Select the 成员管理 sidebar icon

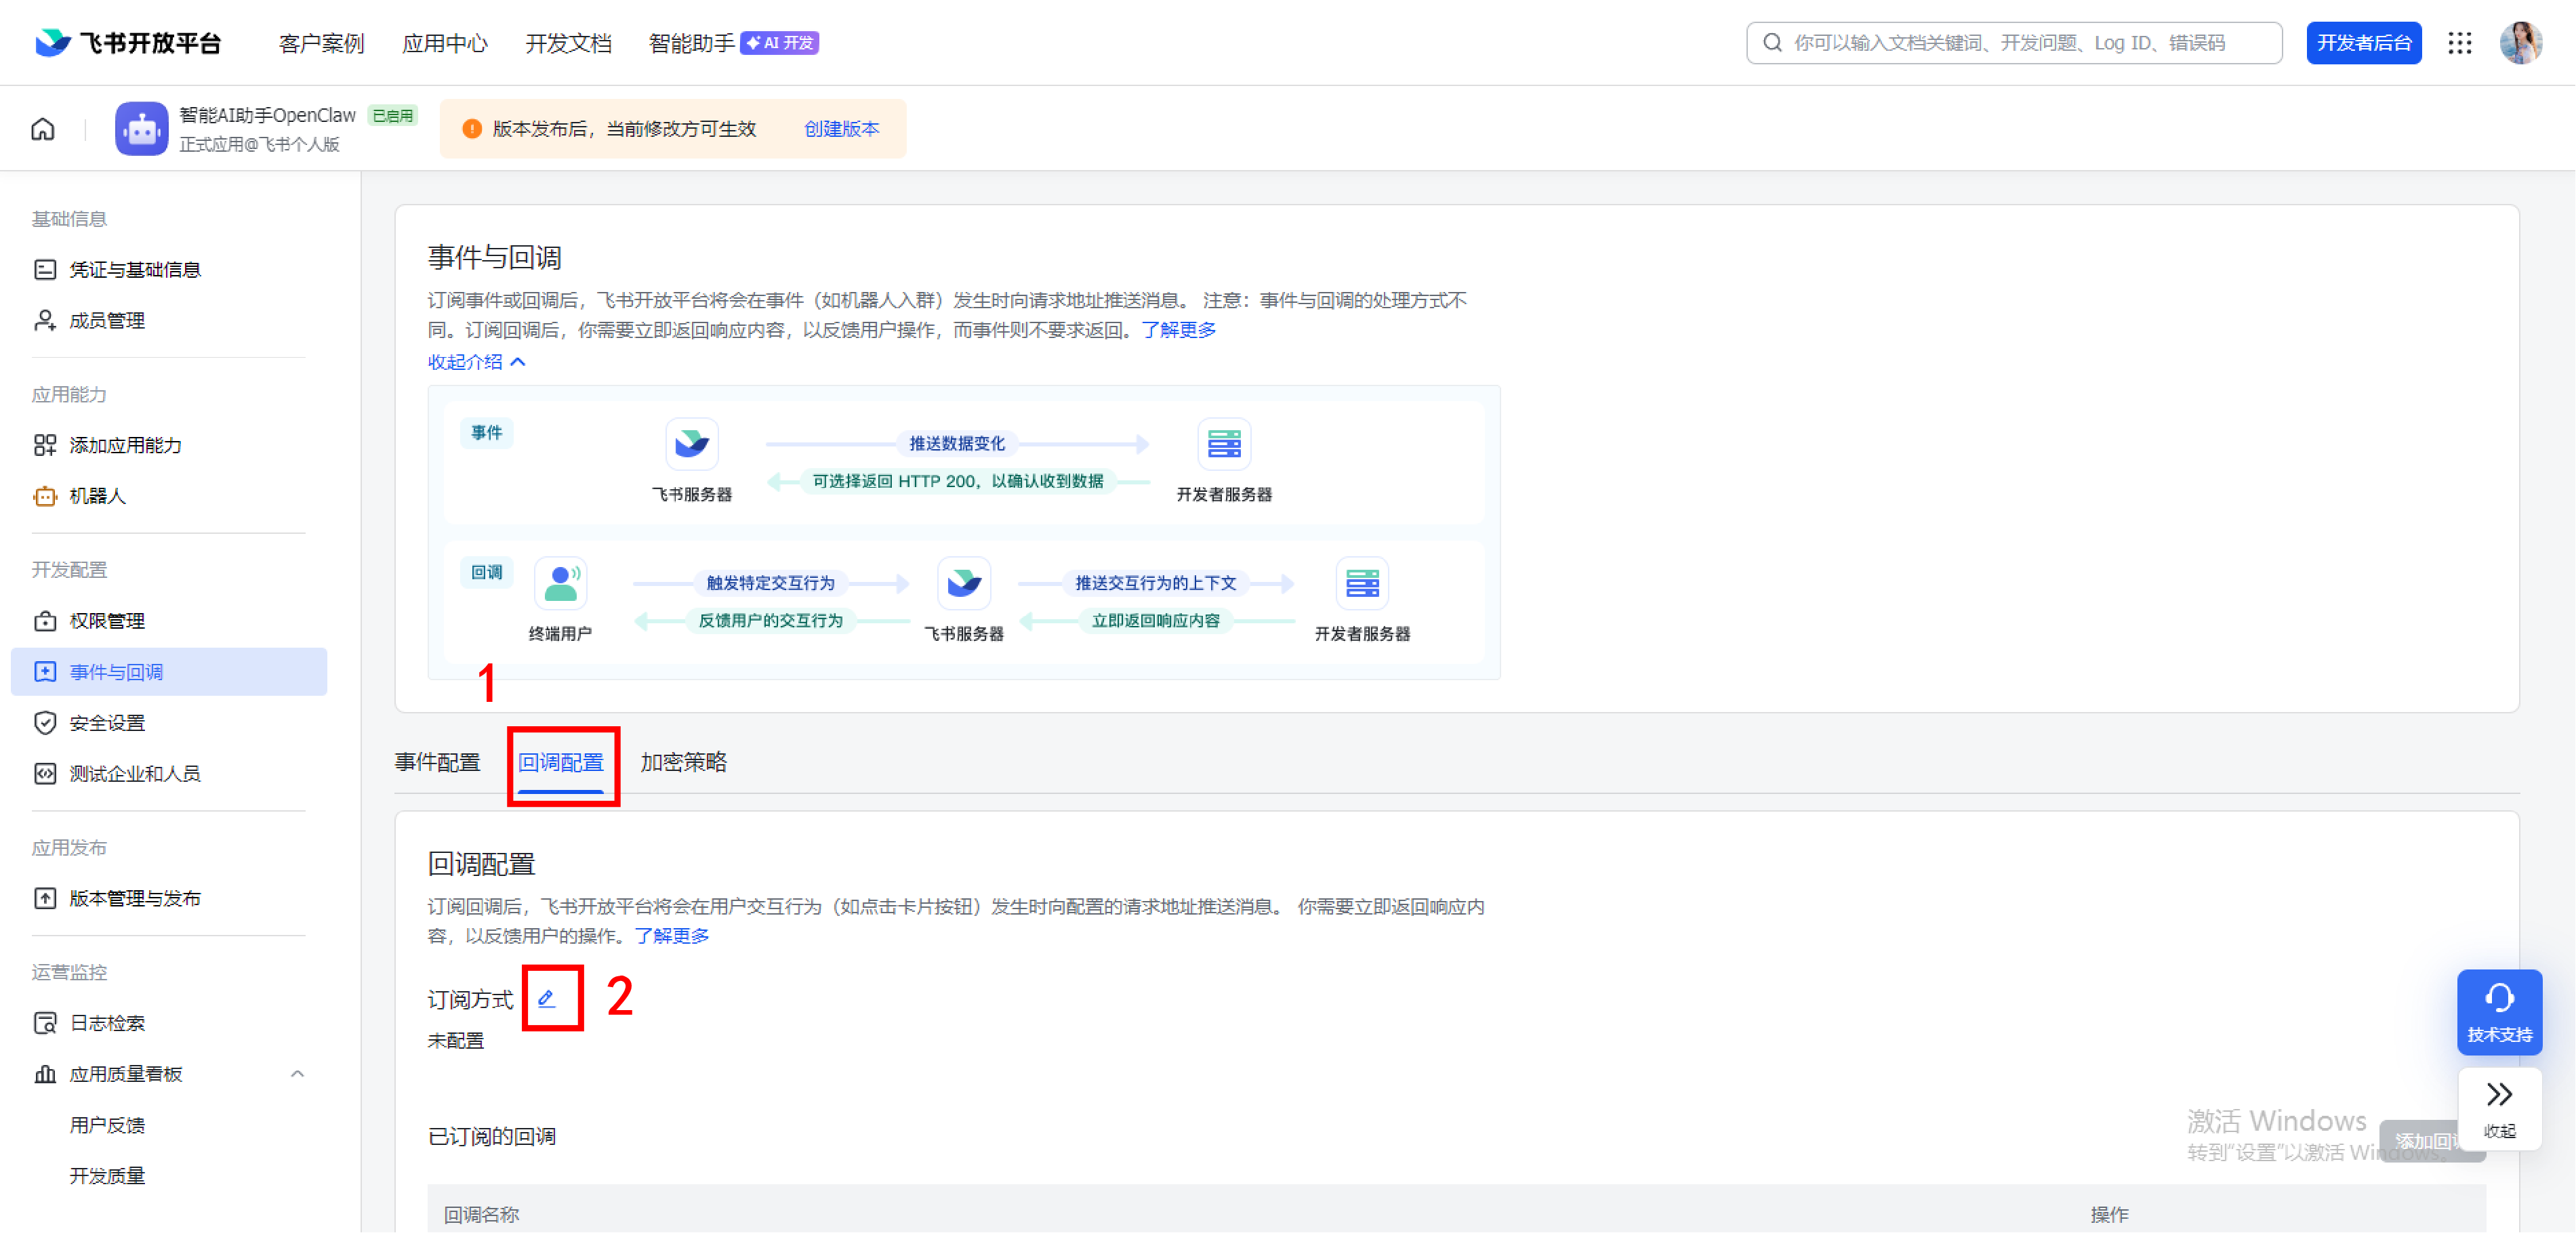point(44,320)
